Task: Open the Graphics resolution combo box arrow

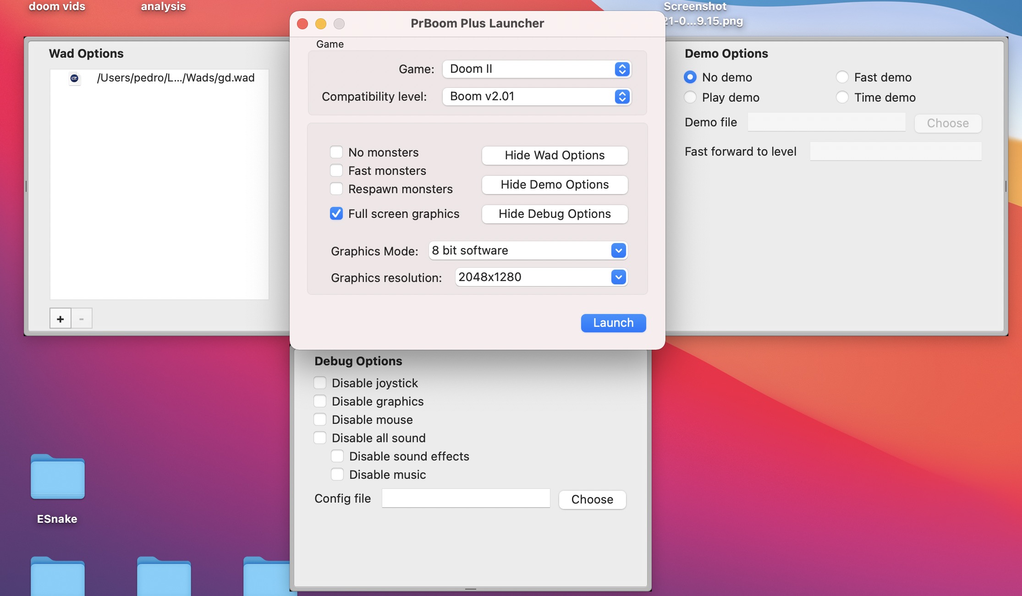Action: (x=619, y=277)
